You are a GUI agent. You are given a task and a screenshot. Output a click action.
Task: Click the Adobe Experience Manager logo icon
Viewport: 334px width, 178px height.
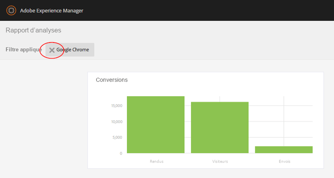[11, 10]
